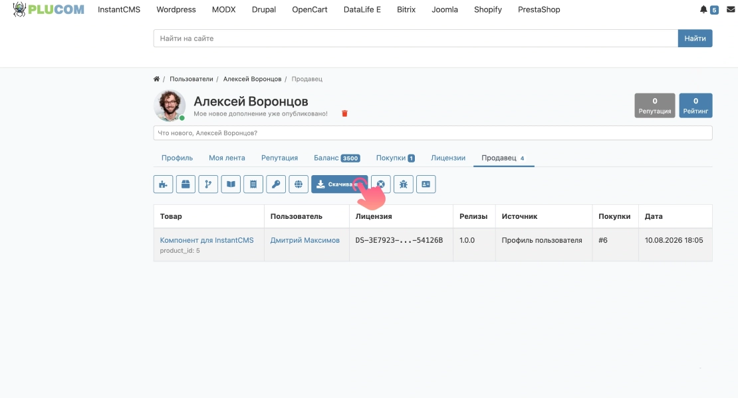Open the Баланс tab

tap(337, 158)
